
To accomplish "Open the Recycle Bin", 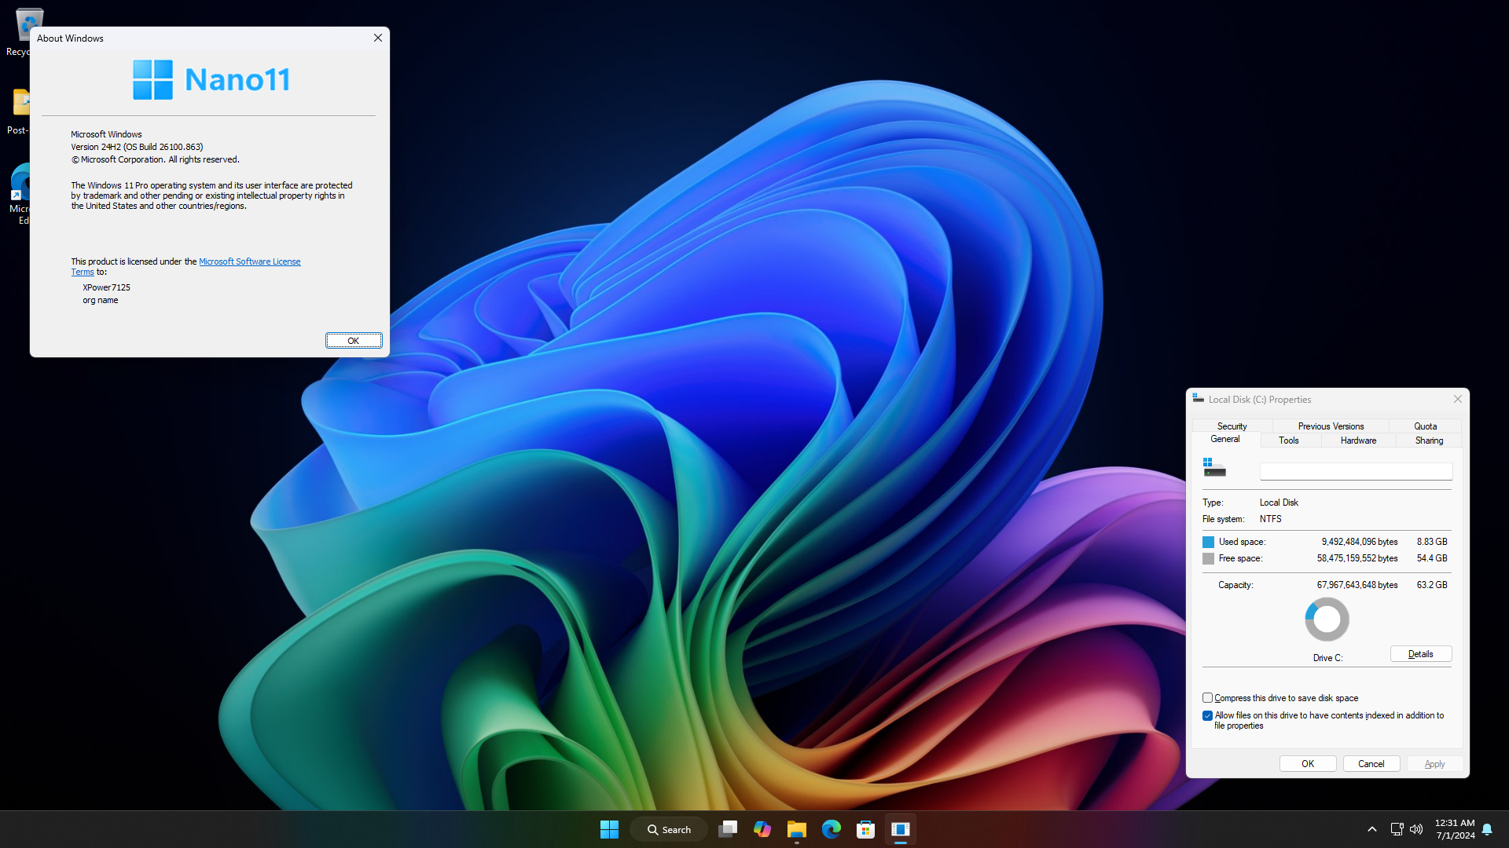I will pos(29,24).
